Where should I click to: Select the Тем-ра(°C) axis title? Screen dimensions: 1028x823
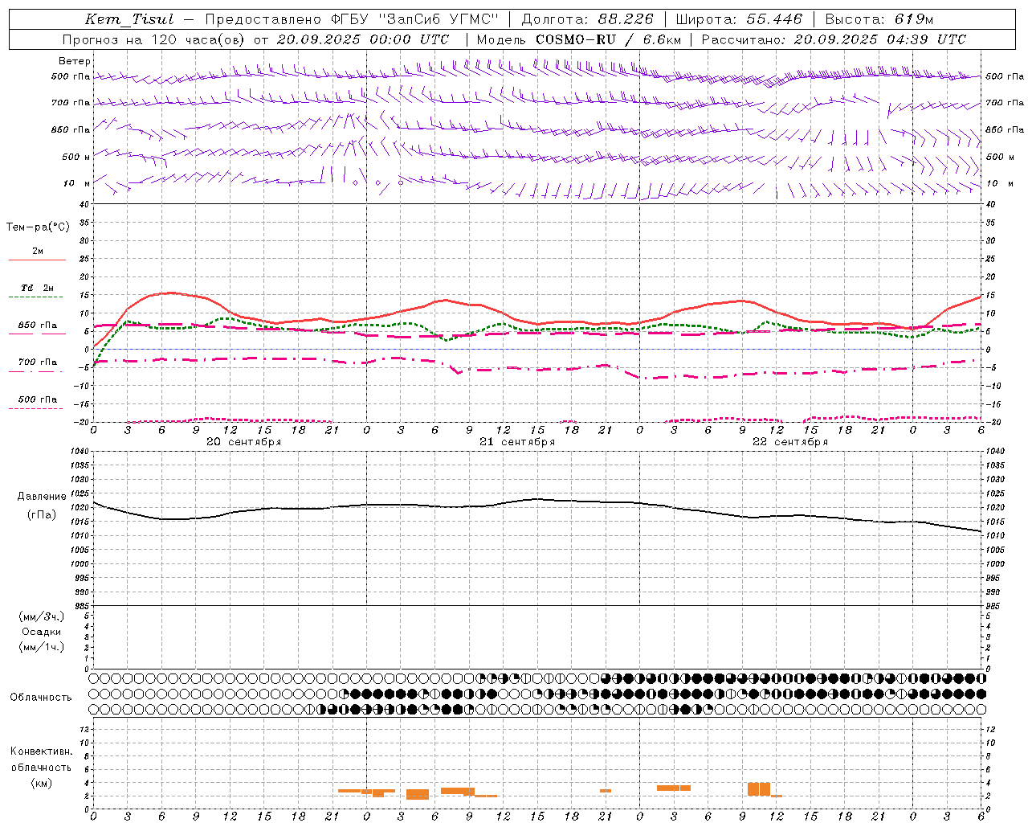click(38, 227)
